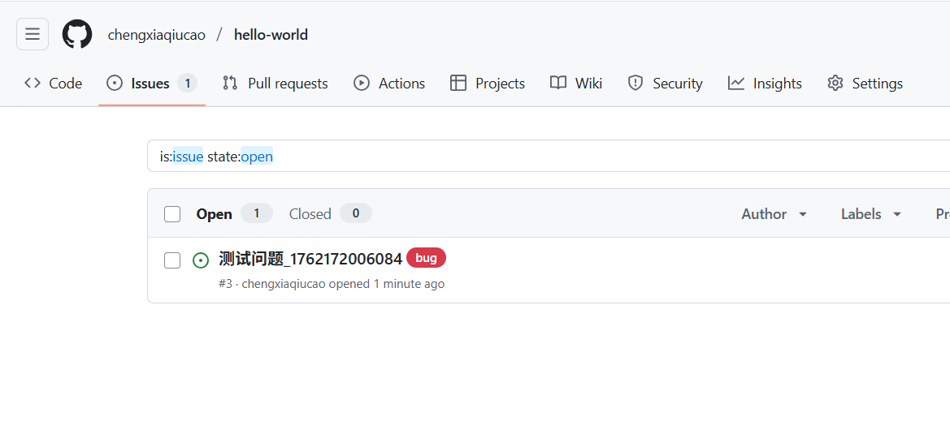
Task: Click the Settings gear icon
Action: coord(835,83)
